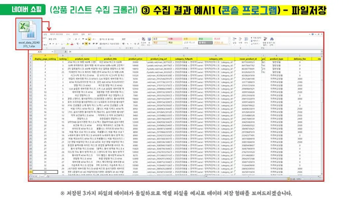
Task: Apply the gray 셀 확인 cell style
Action: [205, 43]
